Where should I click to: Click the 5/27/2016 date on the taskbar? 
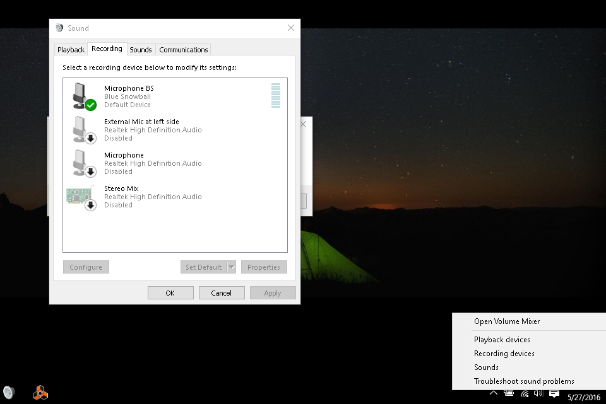[x=584, y=397]
